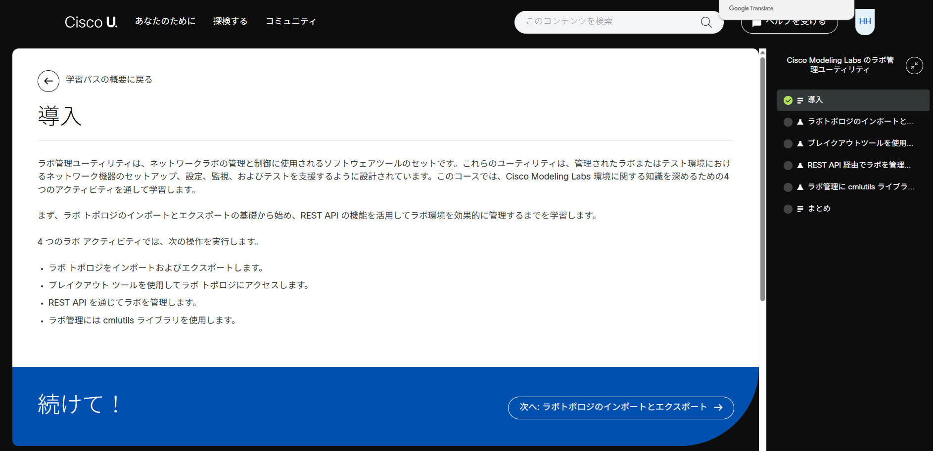
Task: Click the green completed check next to 導入
Action: 788,100
